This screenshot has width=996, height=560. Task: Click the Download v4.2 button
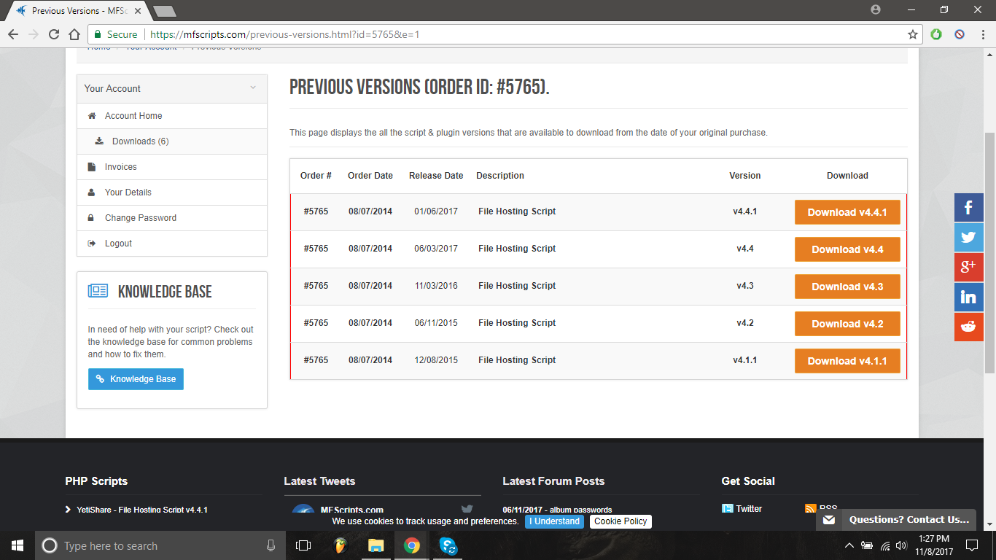[x=847, y=324]
